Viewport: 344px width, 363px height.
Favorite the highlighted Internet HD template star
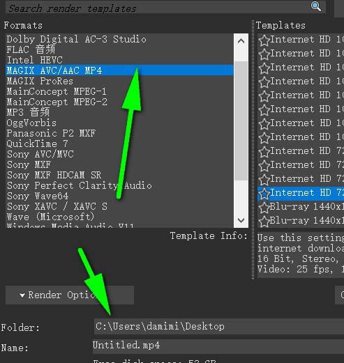coord(264,194)
